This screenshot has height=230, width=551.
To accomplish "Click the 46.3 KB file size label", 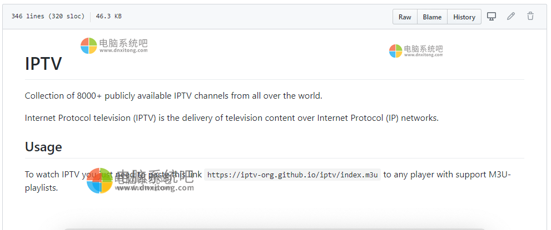I will click(108, 16).
